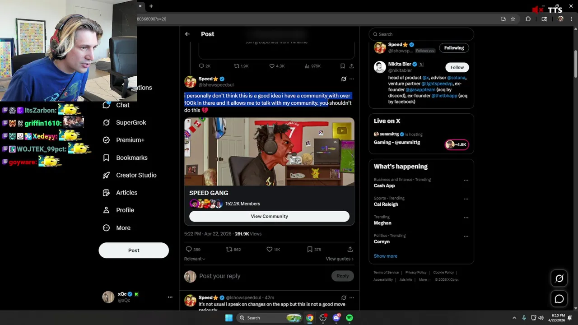Image resolution: width=578 pixels, height=325 pixels.
Task: Open Discord from the taskbar
Action: click(336, 318)
